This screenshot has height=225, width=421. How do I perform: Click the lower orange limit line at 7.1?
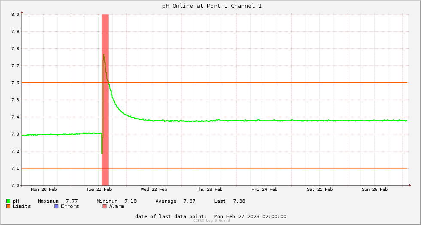tap(215, 168)
